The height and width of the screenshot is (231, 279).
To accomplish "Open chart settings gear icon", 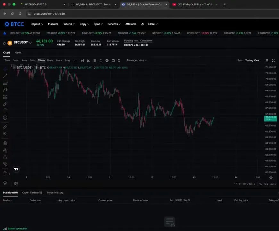I will (107, 60).
